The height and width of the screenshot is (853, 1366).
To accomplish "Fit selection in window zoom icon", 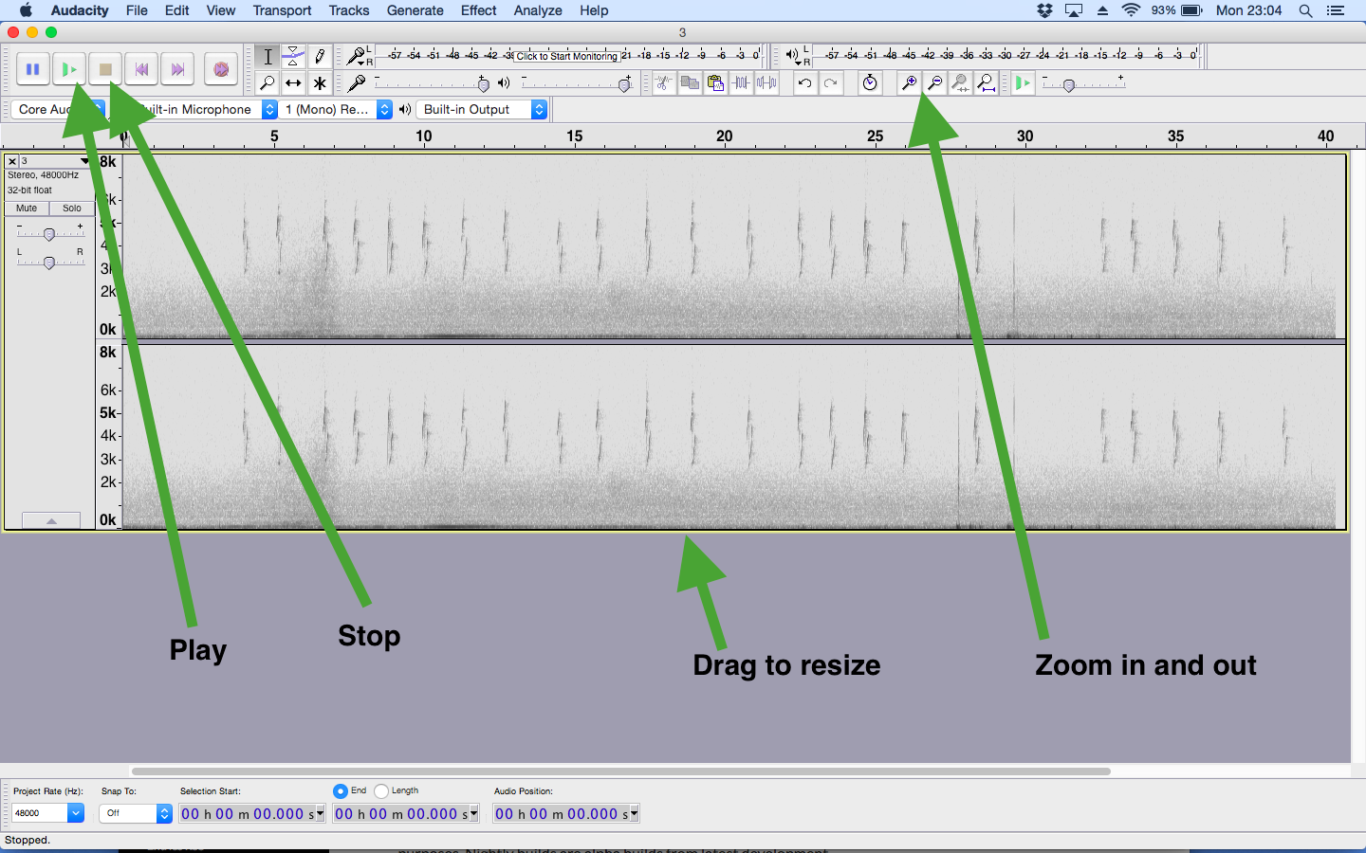I will click(x=960, y=83).
